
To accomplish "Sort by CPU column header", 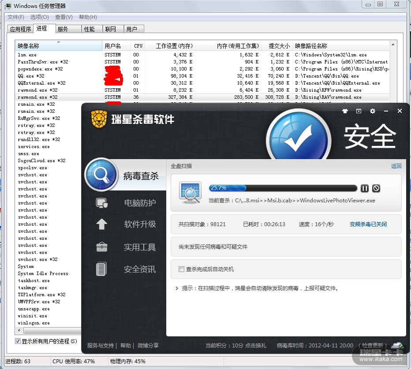I will click(138, 46).
